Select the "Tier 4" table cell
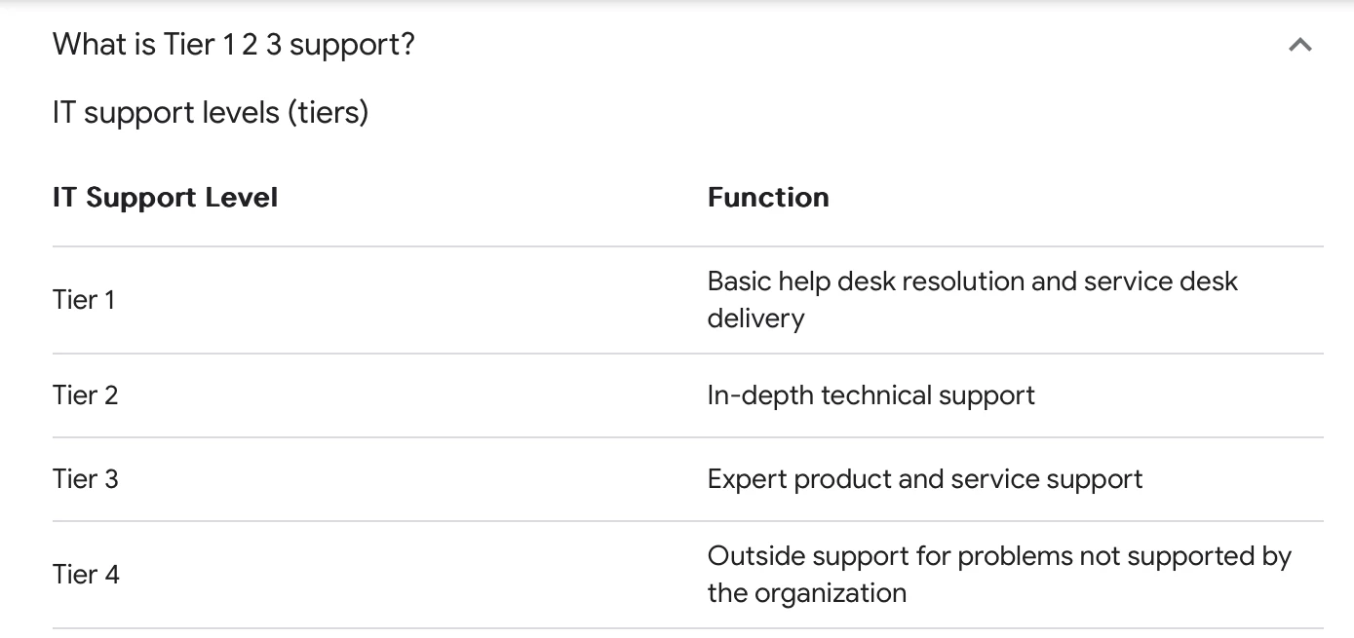 (x=86, y=575)
